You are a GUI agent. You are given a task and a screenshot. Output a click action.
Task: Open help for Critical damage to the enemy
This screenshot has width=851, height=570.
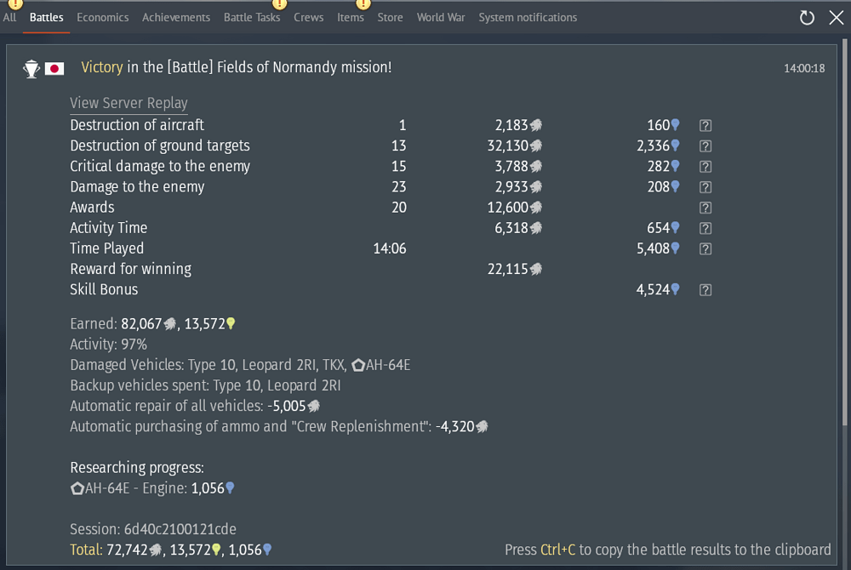coord(705,167)
